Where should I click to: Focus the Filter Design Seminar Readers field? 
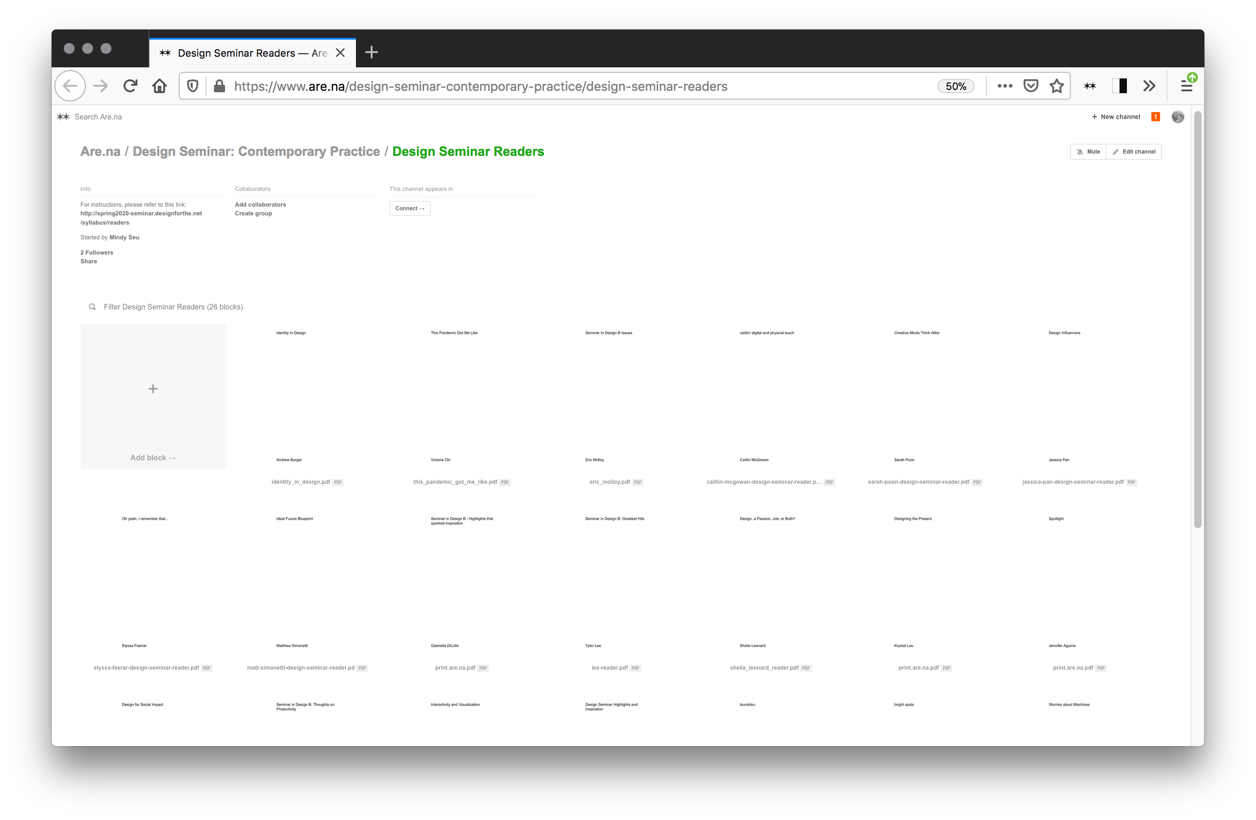(173, 307)
